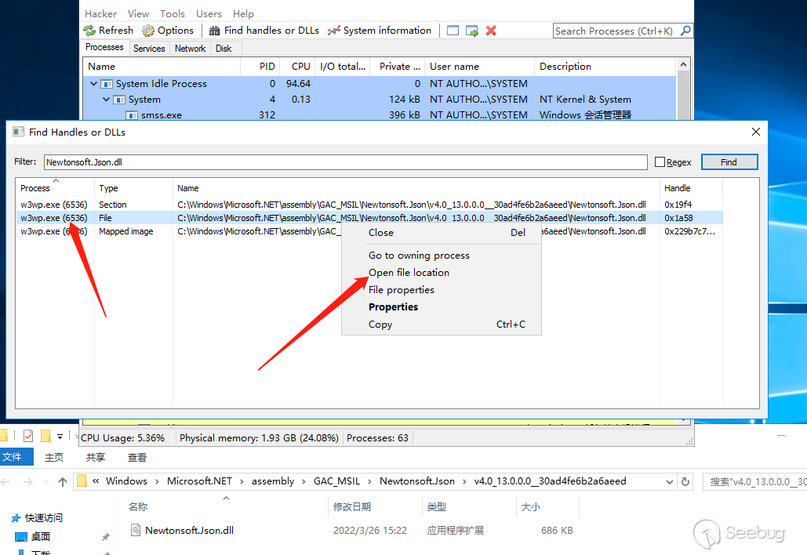Choose Open file location from context menu
Viewport: 807px width, 555px height.
pos(409,273)
